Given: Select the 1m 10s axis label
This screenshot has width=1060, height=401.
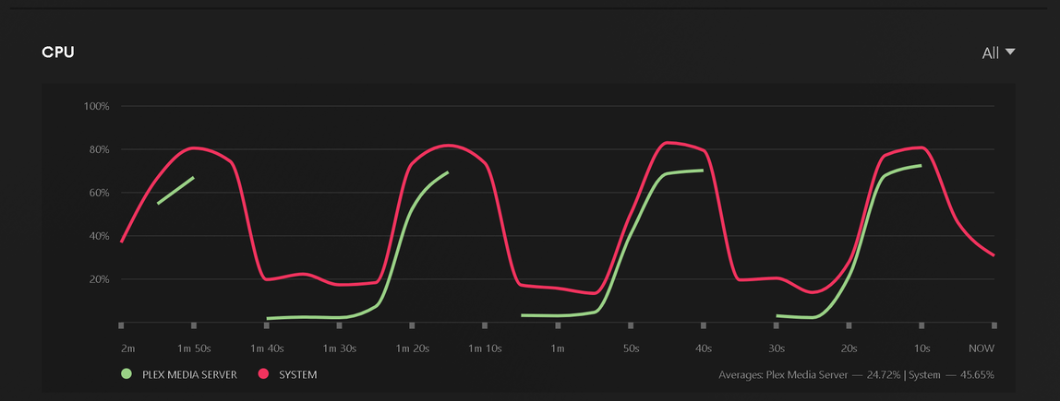Looking at the screenshot, I should tap(485, 349).
